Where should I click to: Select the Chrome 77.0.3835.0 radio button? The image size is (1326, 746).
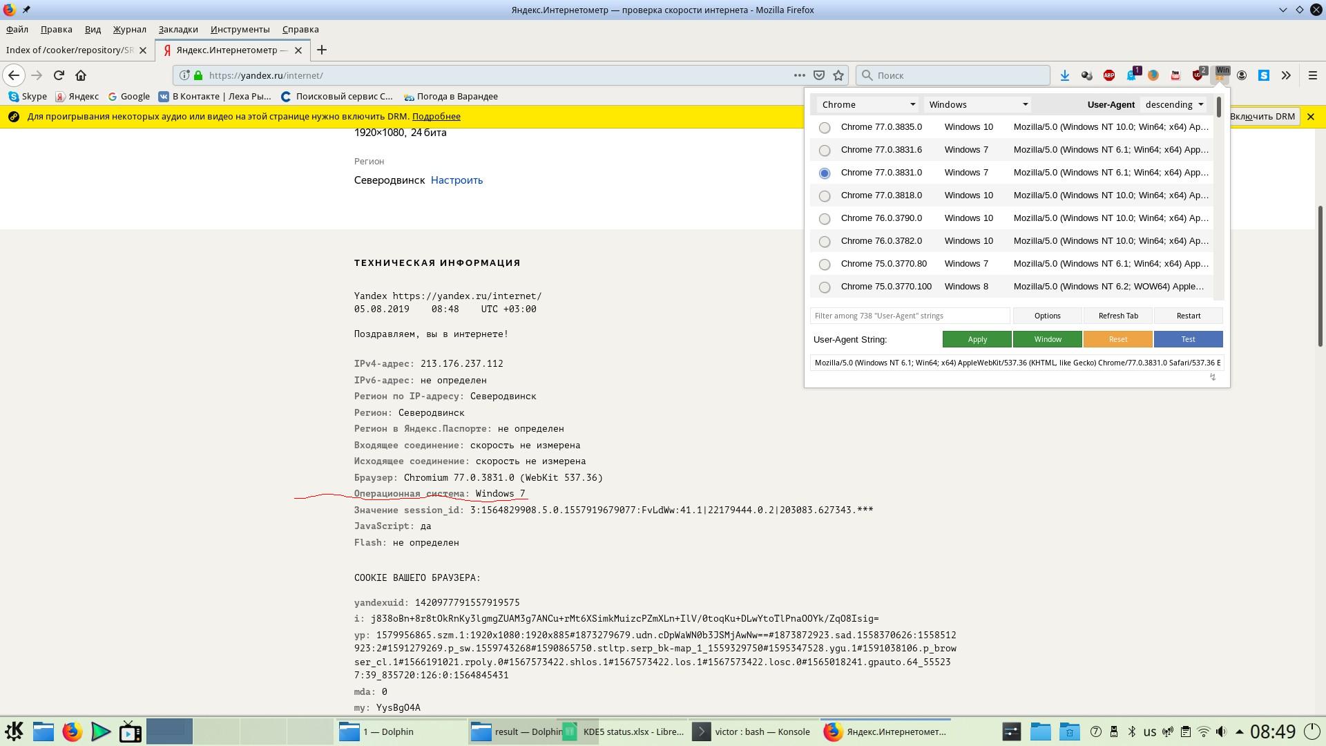[825, 128]
